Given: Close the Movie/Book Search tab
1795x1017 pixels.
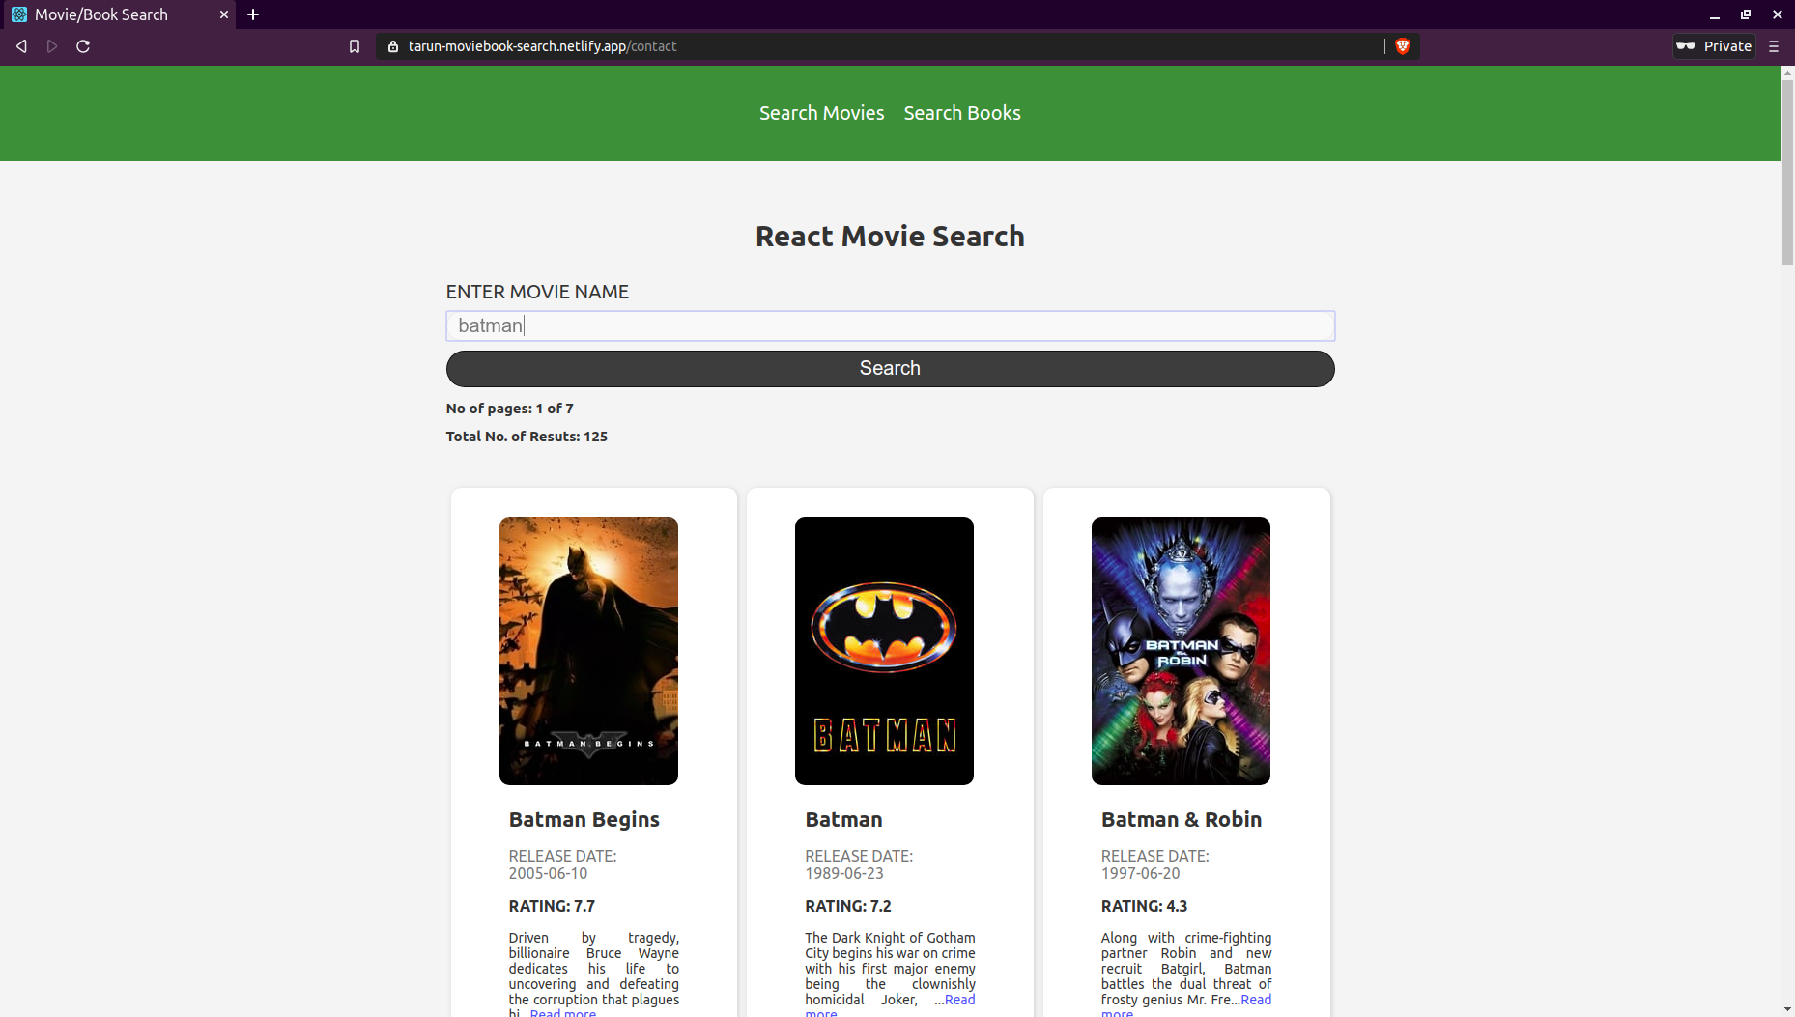Looking at the screenshot, I should [x=223, y=14].
